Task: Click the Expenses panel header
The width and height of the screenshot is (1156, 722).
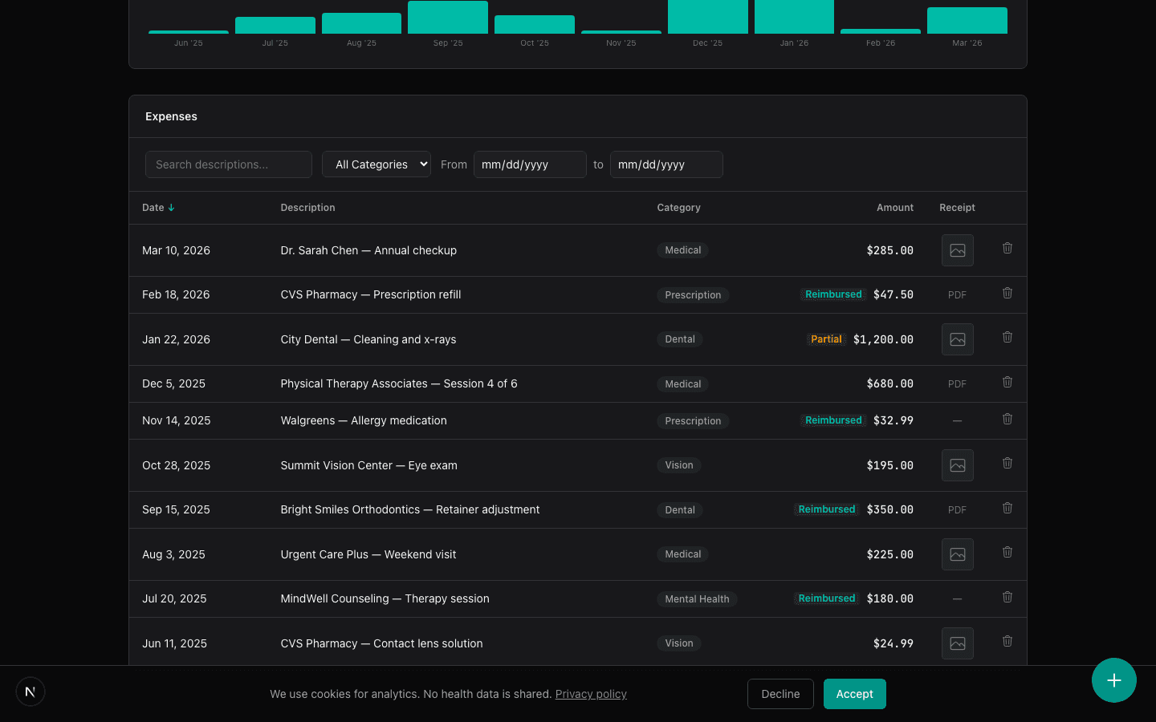Action: pos(171,116)
